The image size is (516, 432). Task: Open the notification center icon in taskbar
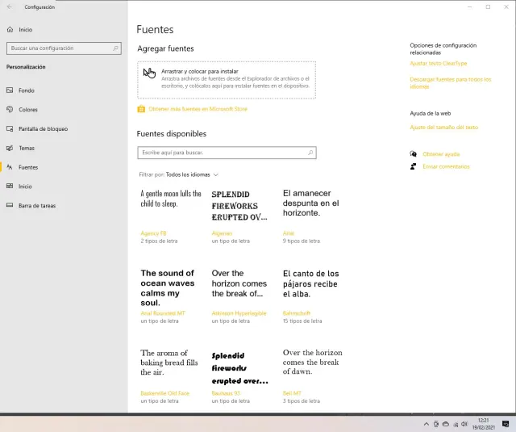coord(505,424)
